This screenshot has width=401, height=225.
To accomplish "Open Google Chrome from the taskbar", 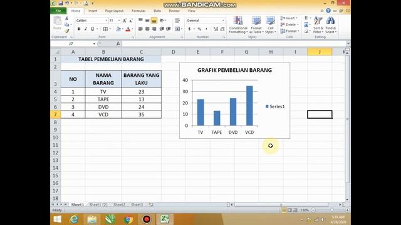I will pyautogui.click(x=128, y=219).
